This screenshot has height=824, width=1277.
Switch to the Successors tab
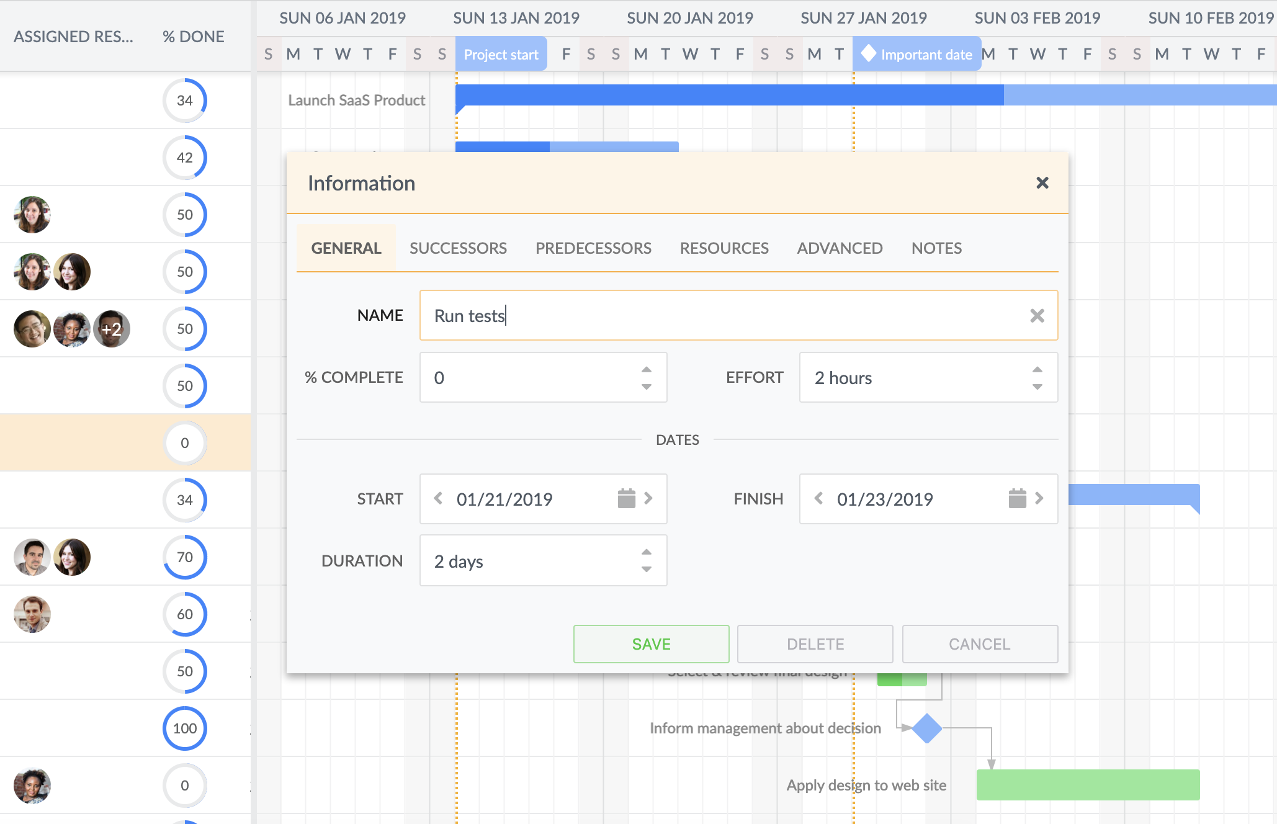pyautogui.click(x=458, y=248)
